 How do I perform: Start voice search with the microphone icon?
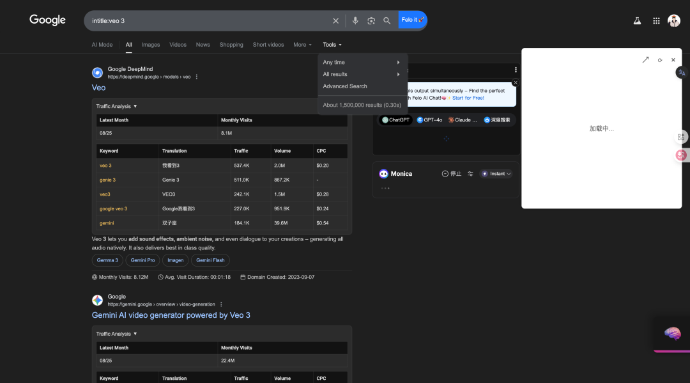[x=355, y=20]
